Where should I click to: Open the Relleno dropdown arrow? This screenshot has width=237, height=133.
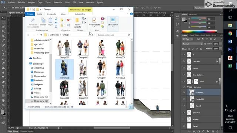click(221, 49)
